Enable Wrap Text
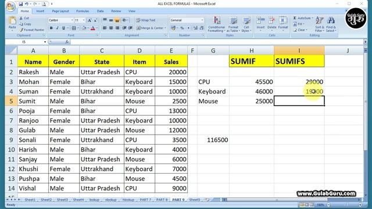Viewport: 372px width, 209px height. (x=146, y=20)
